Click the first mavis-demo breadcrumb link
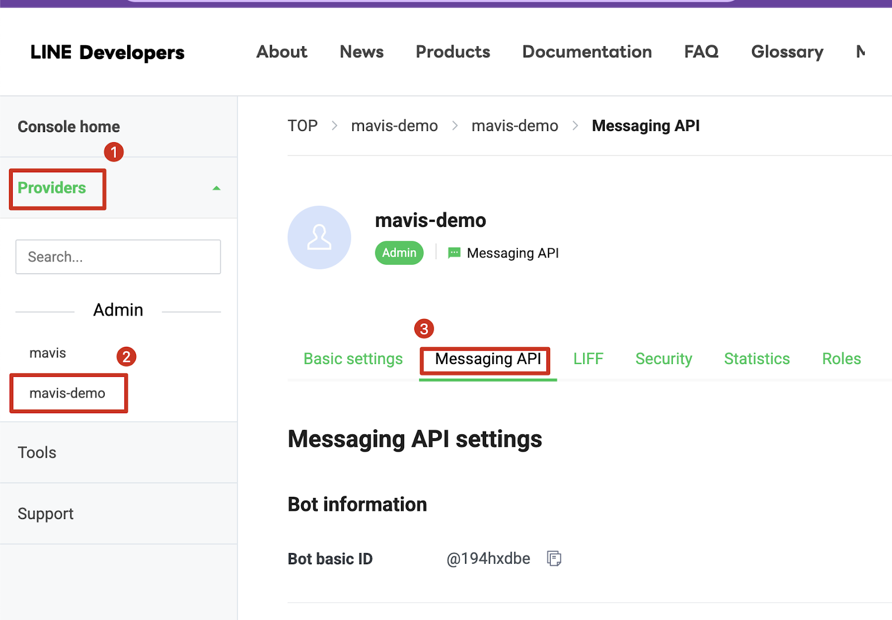Viewport: 892px width, 620px height. click(x=395, y=126)
